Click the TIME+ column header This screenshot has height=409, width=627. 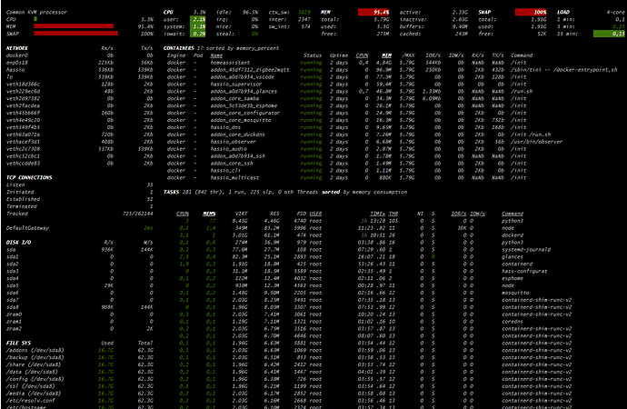pos(378,214)
